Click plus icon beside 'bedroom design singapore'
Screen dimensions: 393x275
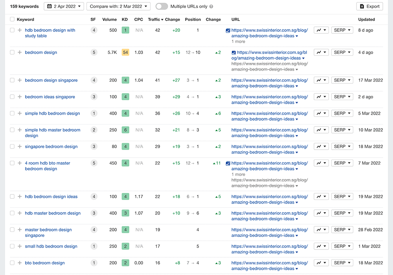click(x=20, y=80)
